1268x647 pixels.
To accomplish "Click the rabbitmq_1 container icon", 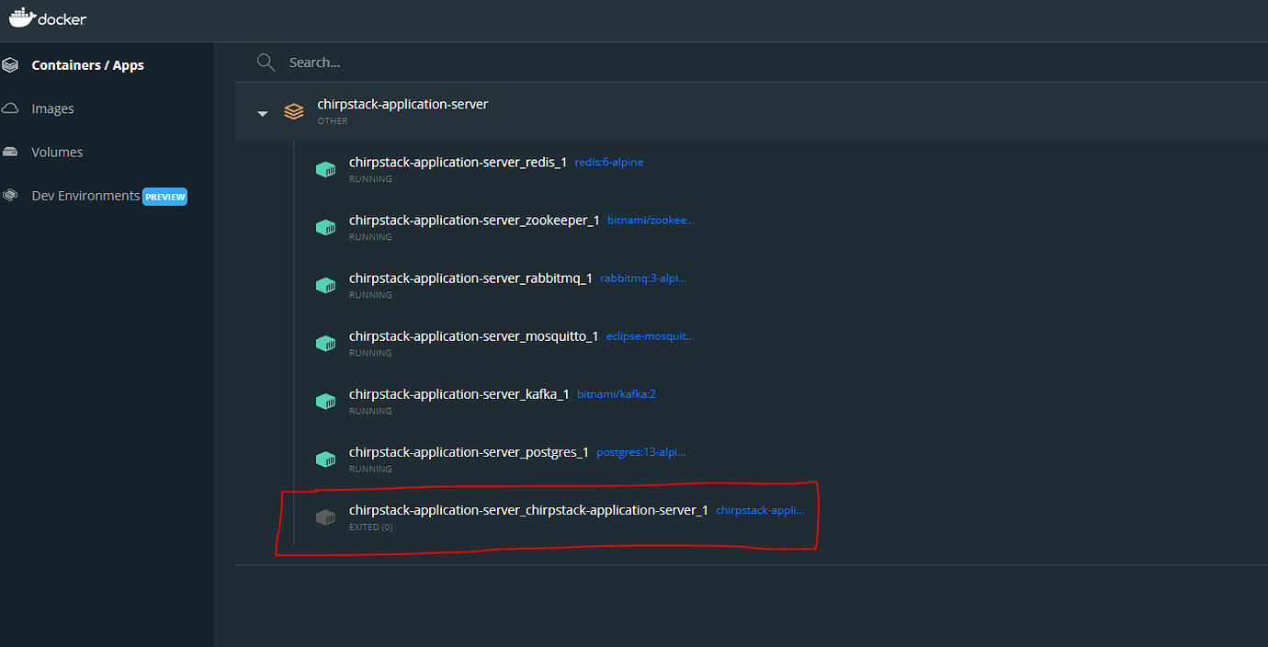I will tap(325, 285).
